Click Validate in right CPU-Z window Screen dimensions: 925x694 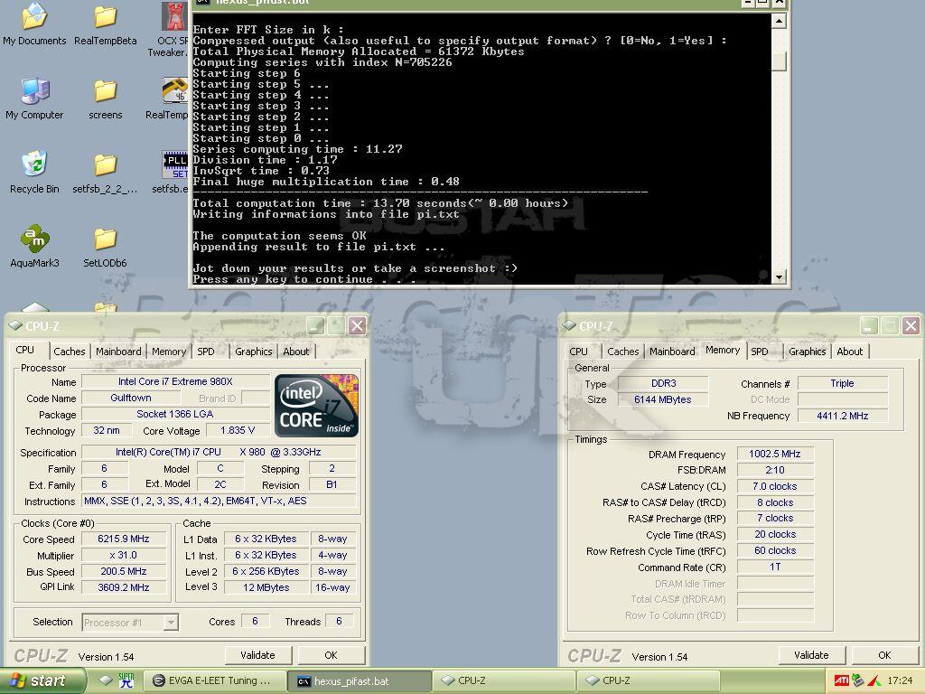812,655
